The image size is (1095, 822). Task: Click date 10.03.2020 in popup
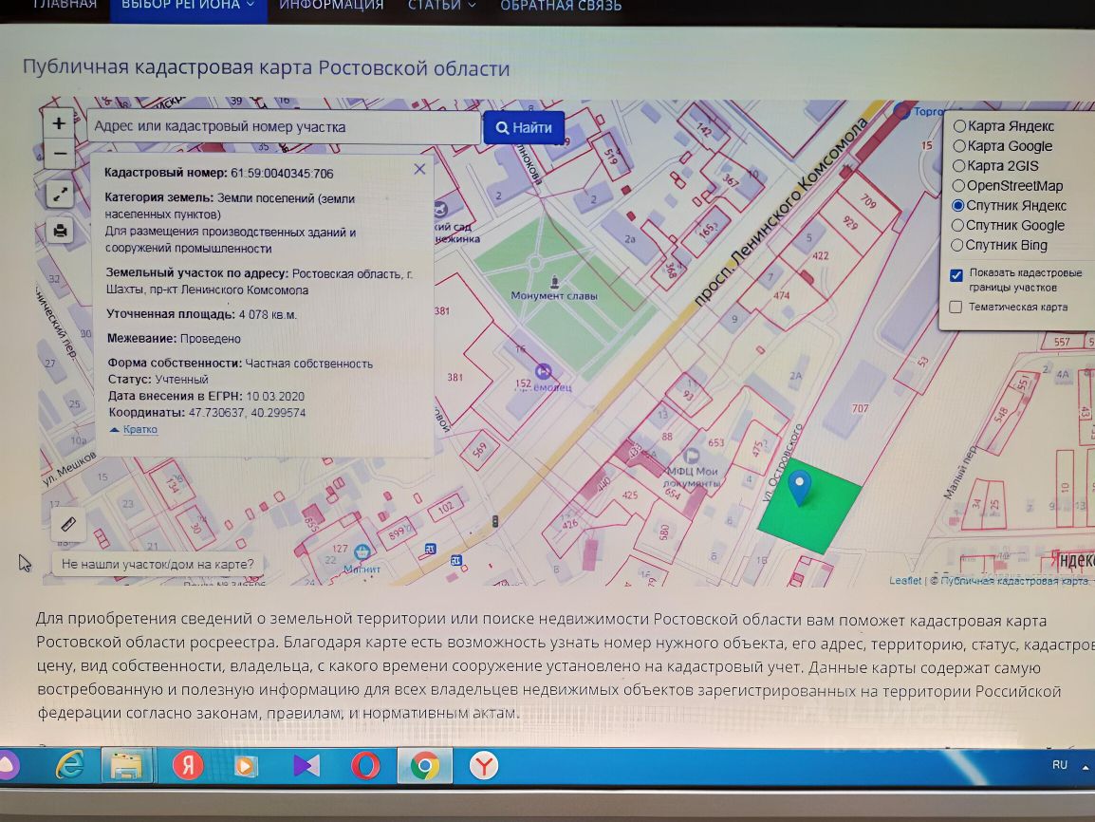275,396
